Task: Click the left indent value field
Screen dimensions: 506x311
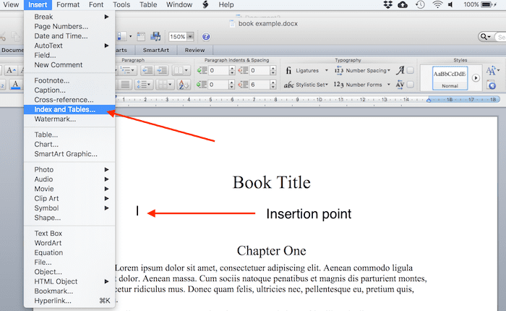Action: [219, 70]
